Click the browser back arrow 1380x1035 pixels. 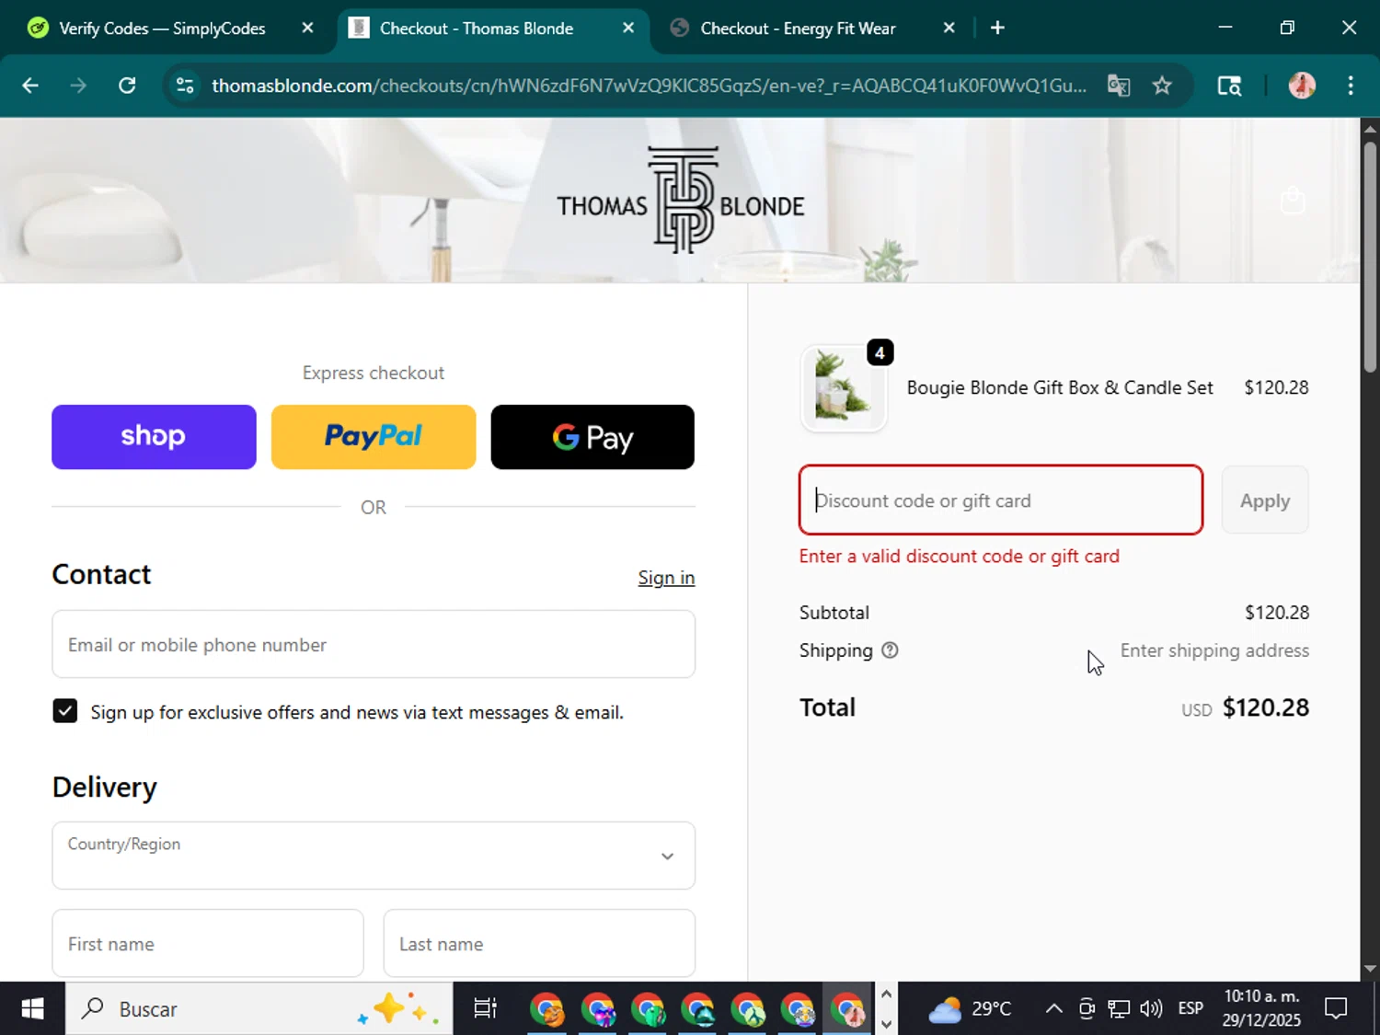[30, 86]
